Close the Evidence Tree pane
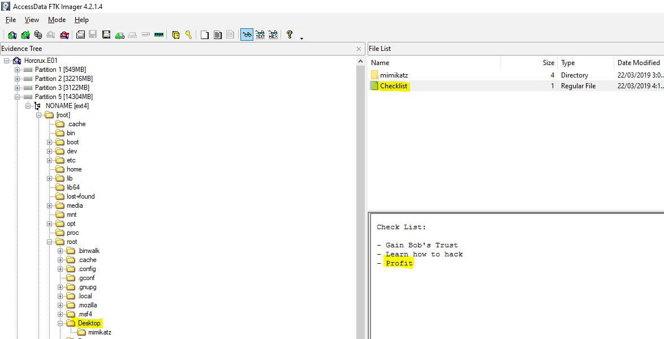Viewport: 664px width, 339px height. point(359,49)
